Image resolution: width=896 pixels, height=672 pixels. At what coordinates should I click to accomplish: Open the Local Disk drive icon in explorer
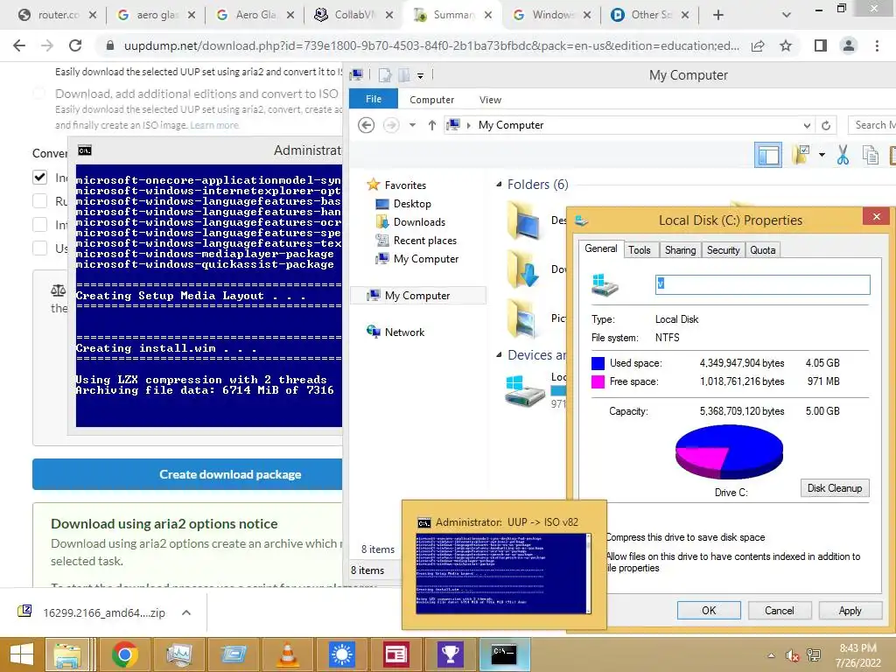click(x=525, y=390)
